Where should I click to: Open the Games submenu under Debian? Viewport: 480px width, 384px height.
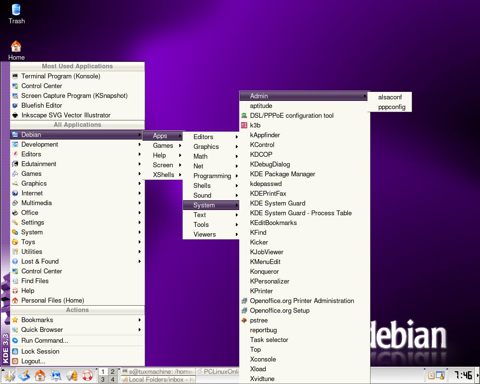pyautogui.click(x=163, y=145)
